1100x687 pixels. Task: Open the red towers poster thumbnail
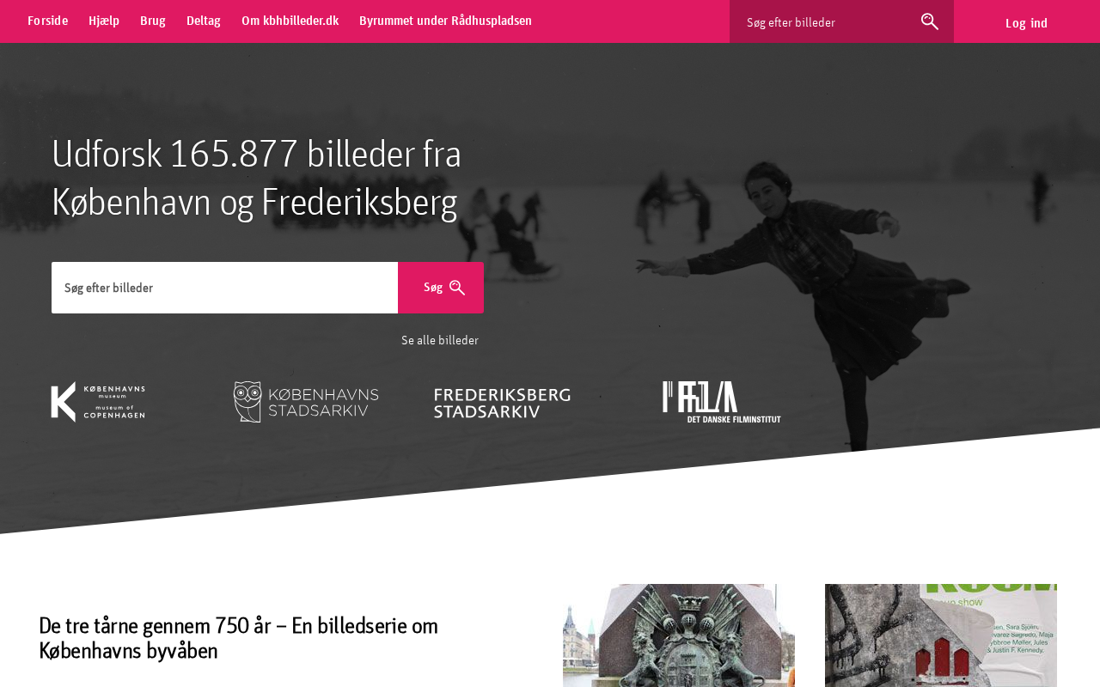click(941, 635)
